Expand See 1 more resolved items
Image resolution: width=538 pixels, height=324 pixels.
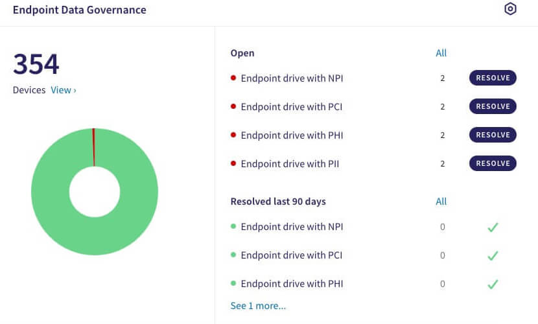(x=258, y=306)
